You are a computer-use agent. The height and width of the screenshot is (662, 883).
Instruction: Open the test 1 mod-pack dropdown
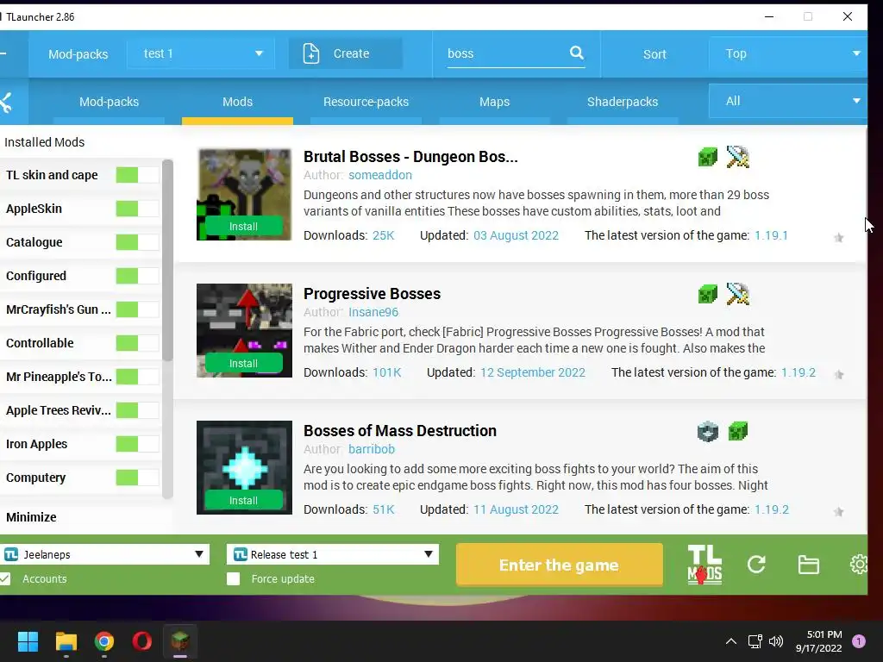click(x=201, y=53)
